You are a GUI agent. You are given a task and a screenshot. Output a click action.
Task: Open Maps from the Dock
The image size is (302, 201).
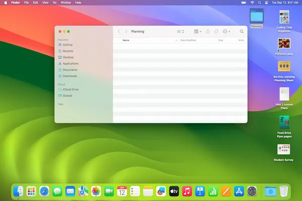tap(83, 191)
